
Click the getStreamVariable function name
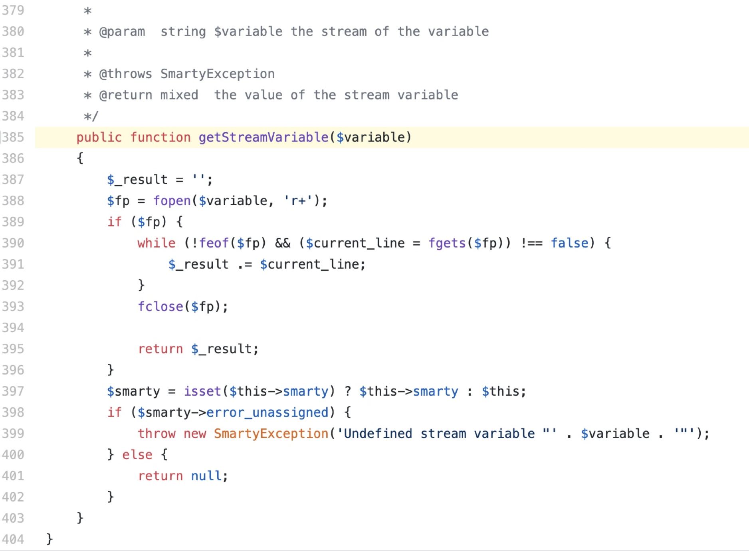pyautogui.click(x=263, y=137)
